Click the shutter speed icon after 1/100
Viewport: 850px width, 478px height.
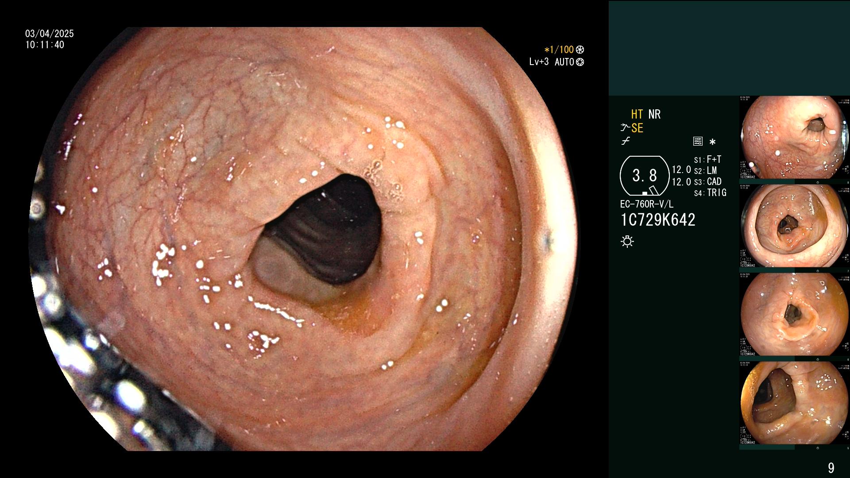coord(580,50)
